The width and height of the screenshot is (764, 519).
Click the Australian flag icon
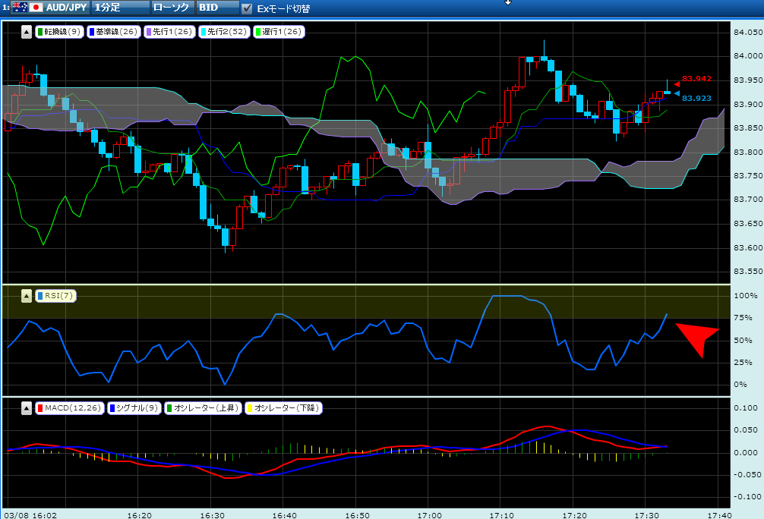(x=20, y=8)
